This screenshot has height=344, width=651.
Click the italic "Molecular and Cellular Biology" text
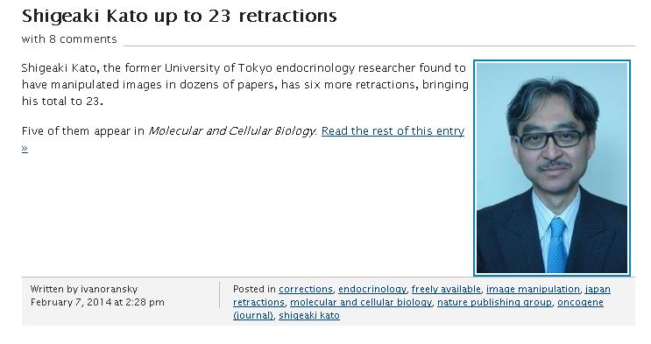pos(232,130)
